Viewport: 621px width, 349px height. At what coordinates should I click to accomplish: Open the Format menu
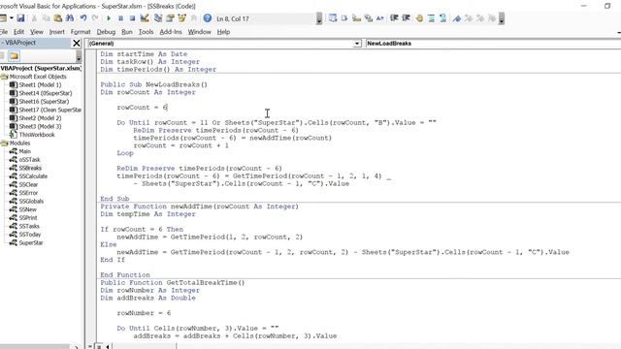(81, 32)
